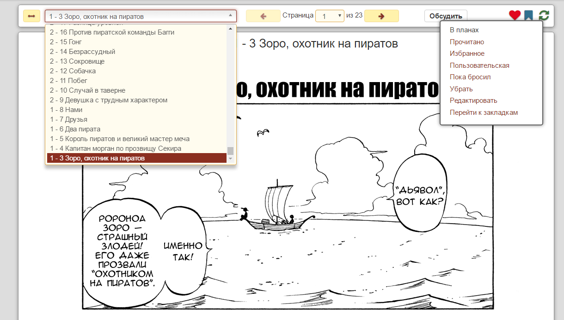The width and height of the screenshot is (564, 320).
Task: Select chapter 1 - 6 Два пирата
Action: coord(74,129)
